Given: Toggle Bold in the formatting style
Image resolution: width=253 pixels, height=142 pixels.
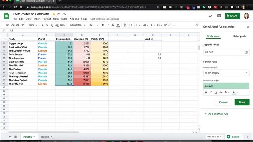Looking at the screenshot, I should (206, 92).
